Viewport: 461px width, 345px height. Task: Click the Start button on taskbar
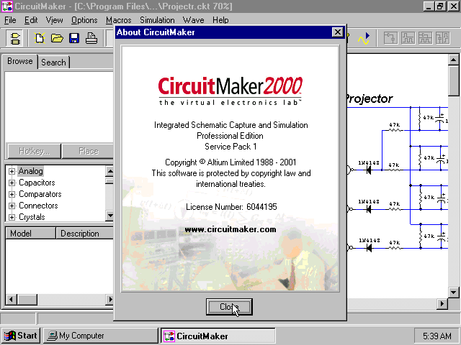pyautogui.click(x=21, y=336)
